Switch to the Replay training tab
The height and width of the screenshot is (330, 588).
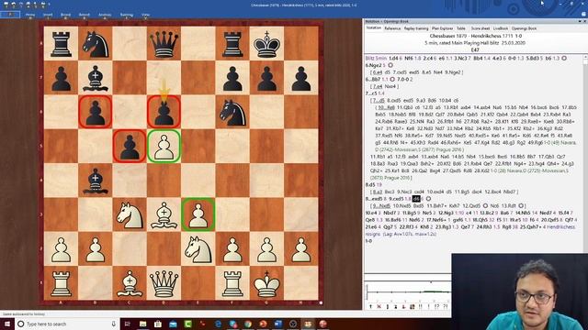[416, 28]
